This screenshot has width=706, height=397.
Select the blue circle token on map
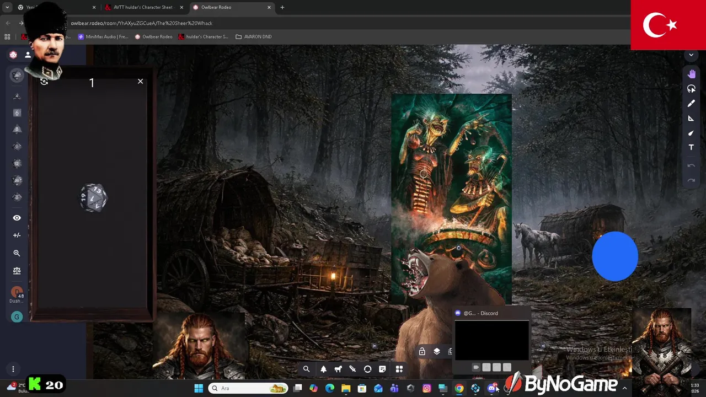pos(615,256)
